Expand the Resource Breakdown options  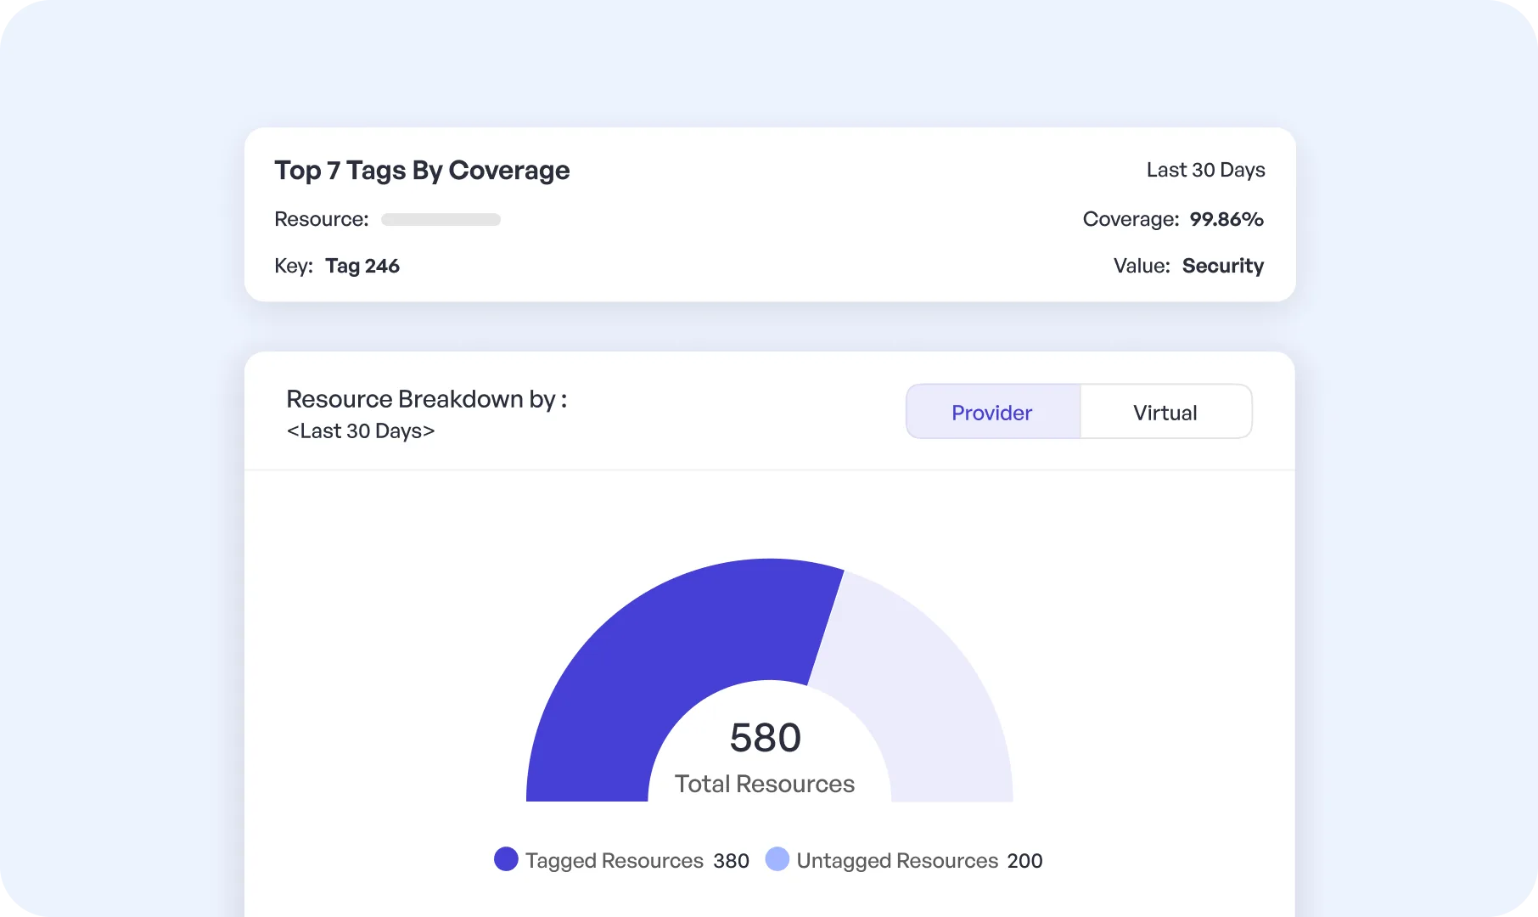click(427, 398)
